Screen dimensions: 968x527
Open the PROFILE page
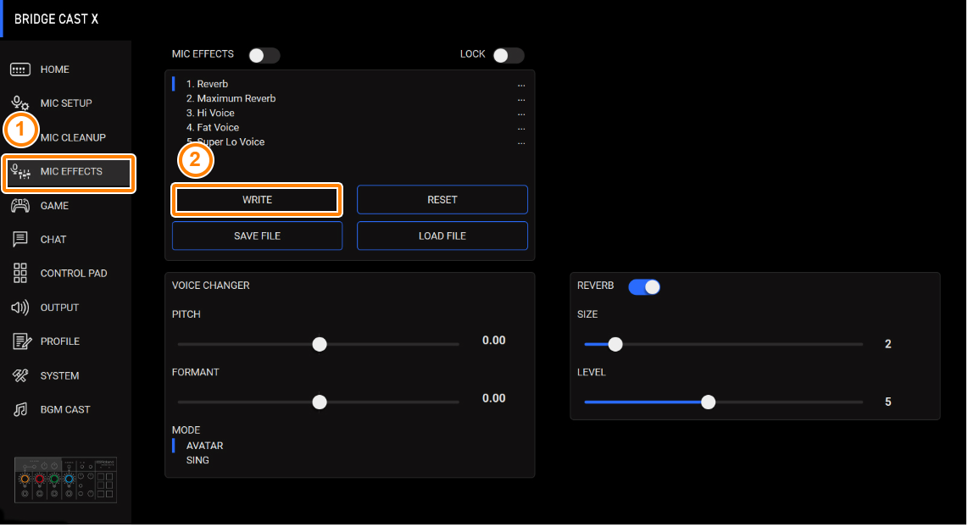click(x=60, y=341)
